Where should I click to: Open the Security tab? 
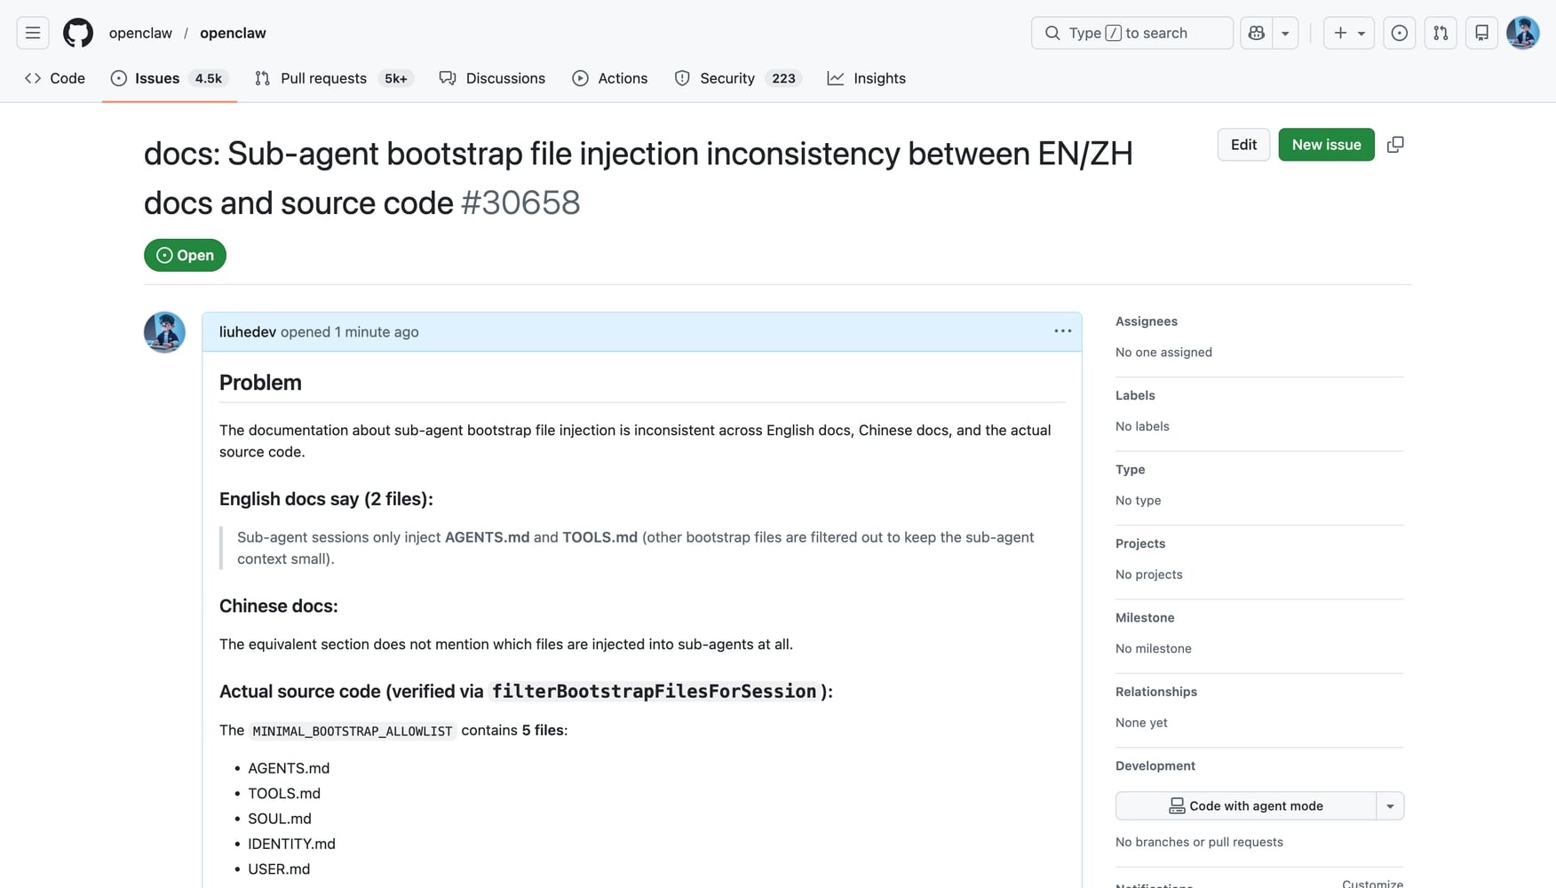726,78
